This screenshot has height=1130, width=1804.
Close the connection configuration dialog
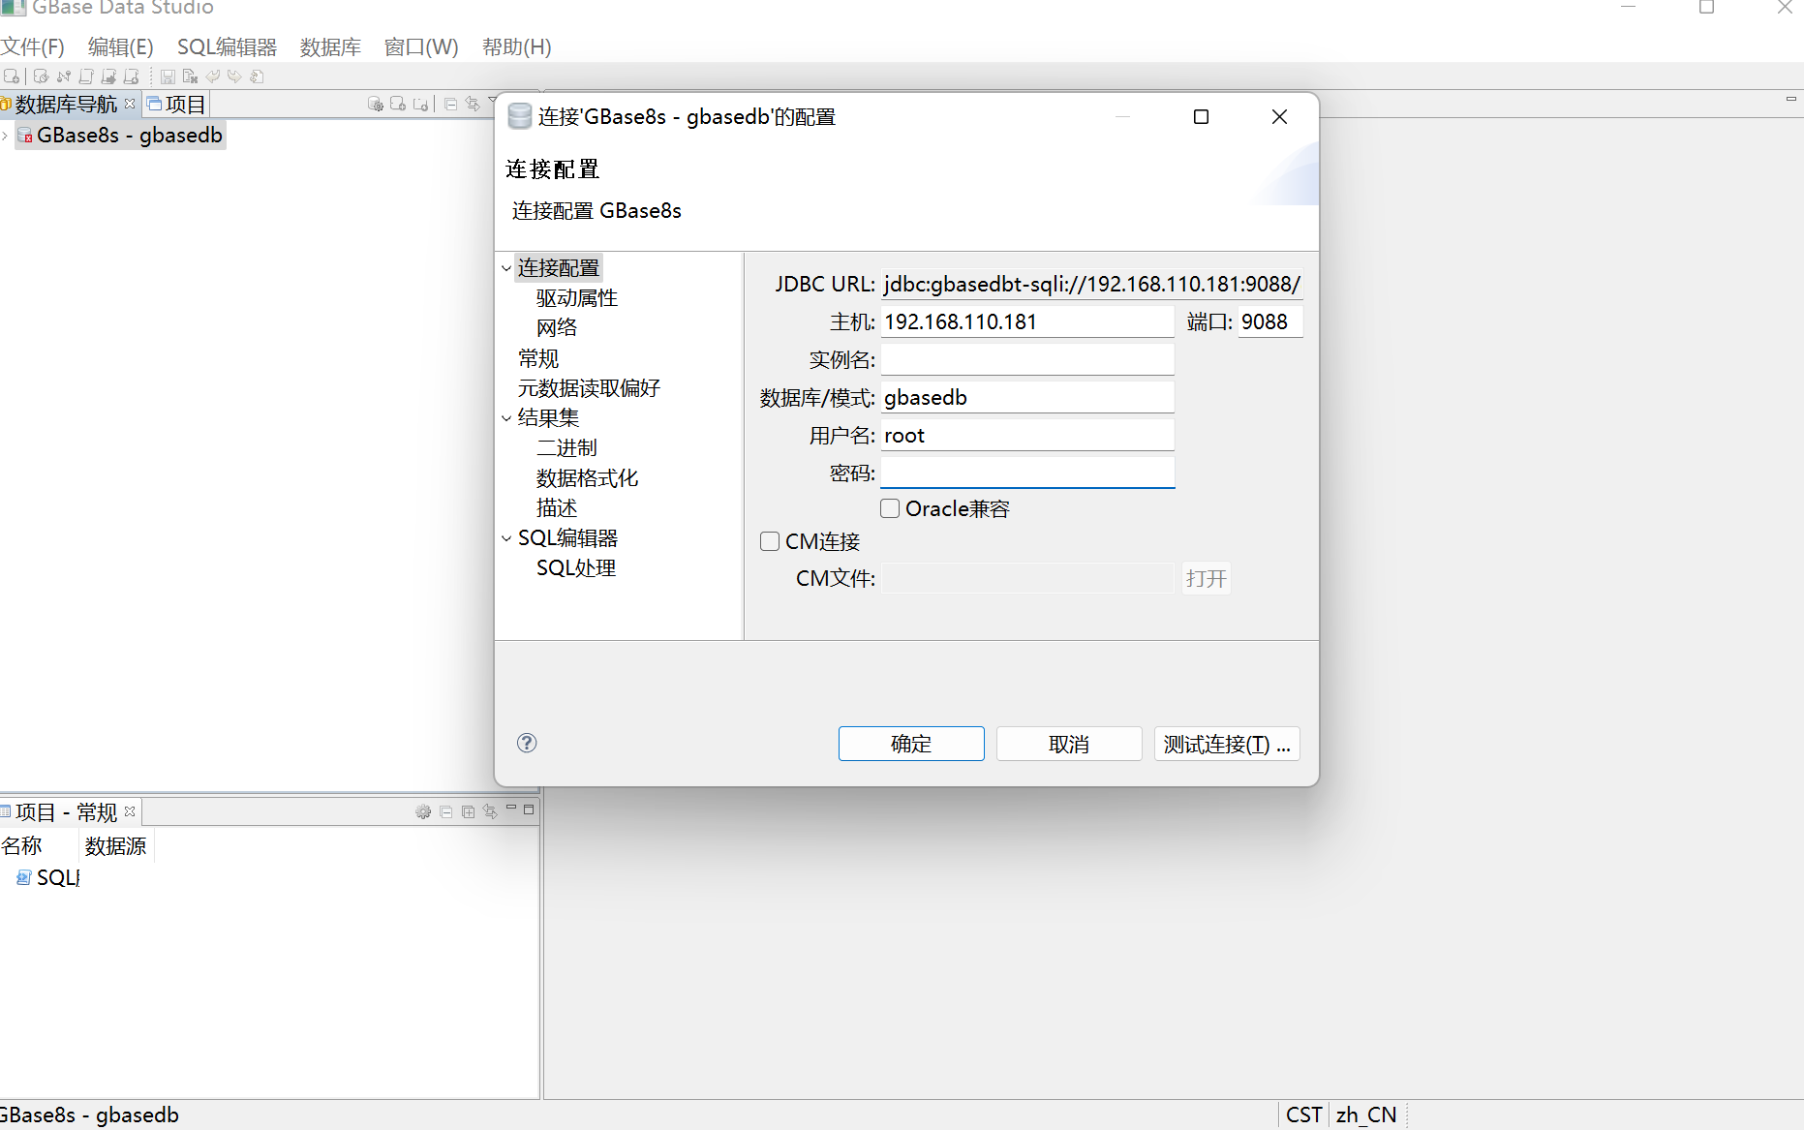point(1279,117)
